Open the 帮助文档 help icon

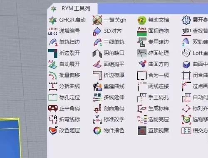coord(142,20)
